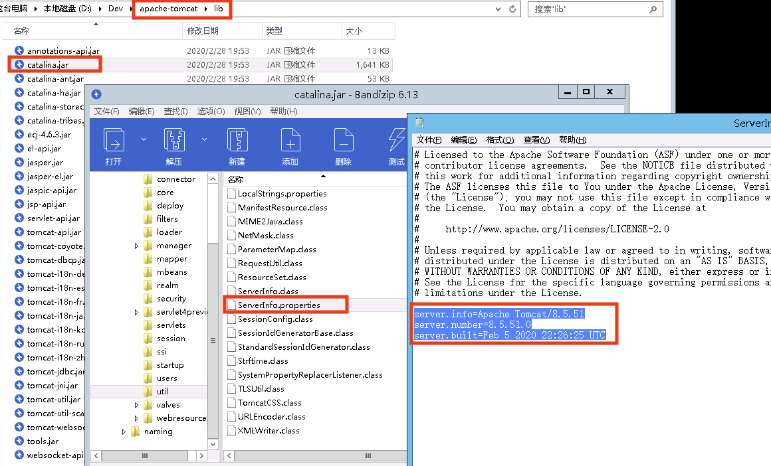The image size is (771, 466).
Task: Click the LocalStrings.properties file icon
Action: 231,193
